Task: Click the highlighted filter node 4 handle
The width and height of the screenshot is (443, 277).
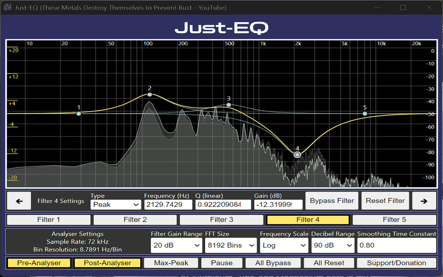Action: point(297,155)
